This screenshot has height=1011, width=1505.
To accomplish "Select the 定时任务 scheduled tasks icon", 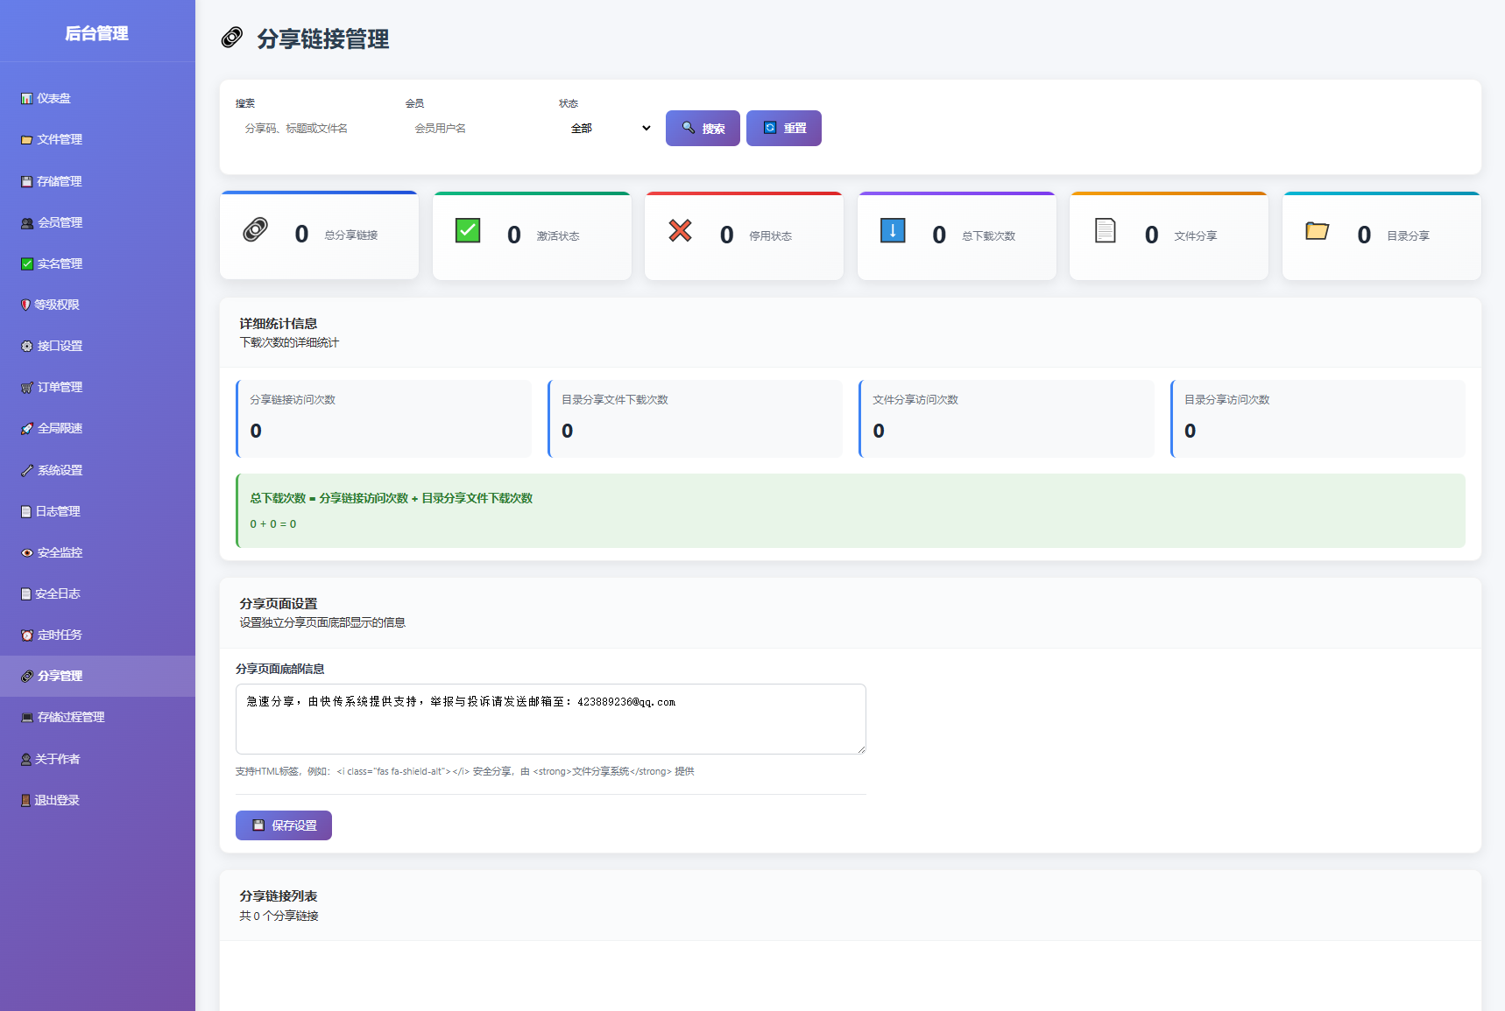I will click(26, 635).
